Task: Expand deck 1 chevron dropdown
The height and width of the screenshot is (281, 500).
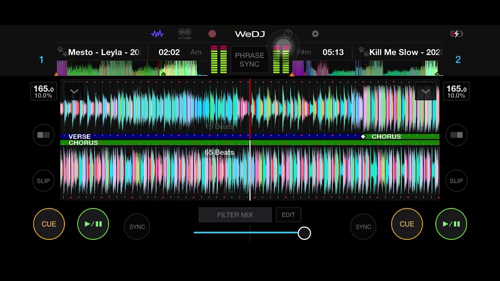Action: pyautogui.click(x=74, y=91)
